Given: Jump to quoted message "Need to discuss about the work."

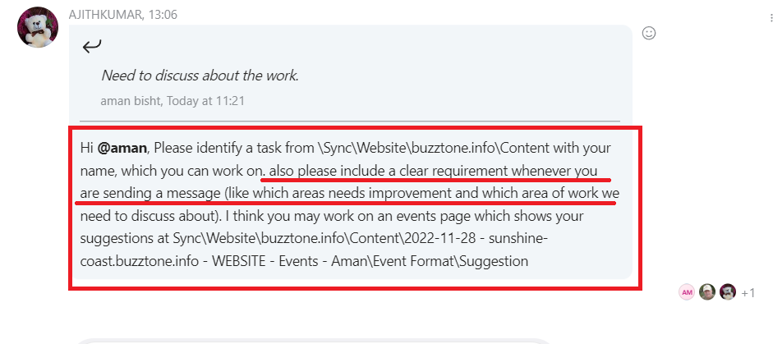Looking at the screenshot, I should coord(200,76).
